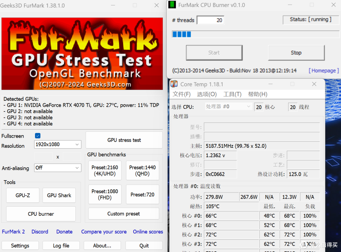The height and width of the screenshot is (252, 341).
Task: Click the FurMark GPU Stress Test banner
Action: pyautogui.click(x=82, y=54)
